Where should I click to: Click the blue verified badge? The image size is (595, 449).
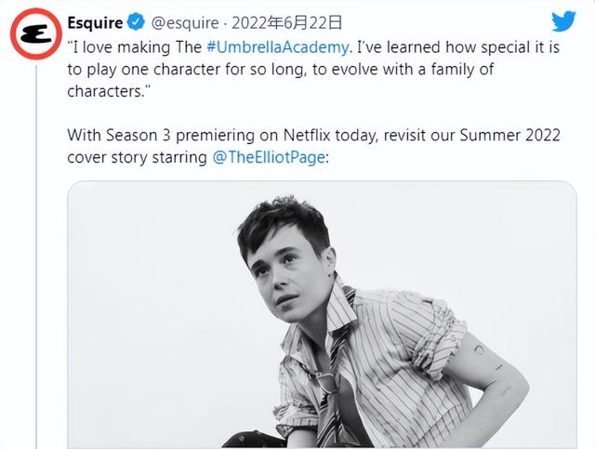tap(138, 21)
